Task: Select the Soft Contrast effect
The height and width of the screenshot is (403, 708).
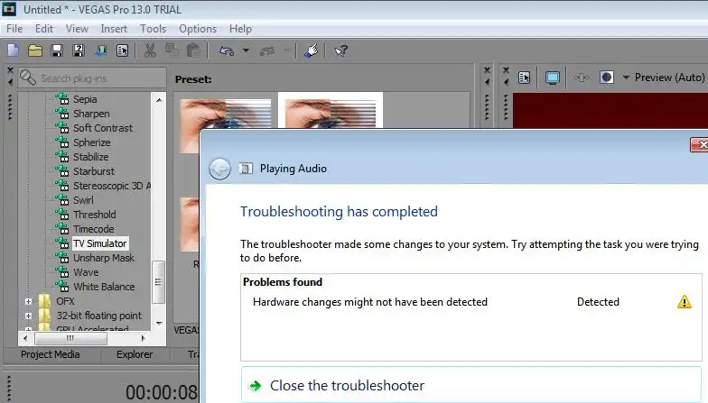Action: point(103,128)
